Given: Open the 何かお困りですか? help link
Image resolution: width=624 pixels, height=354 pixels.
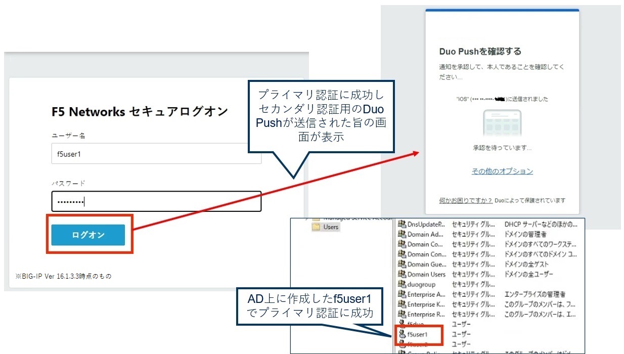Looking at the screenshot, I should tap(466, 200).
